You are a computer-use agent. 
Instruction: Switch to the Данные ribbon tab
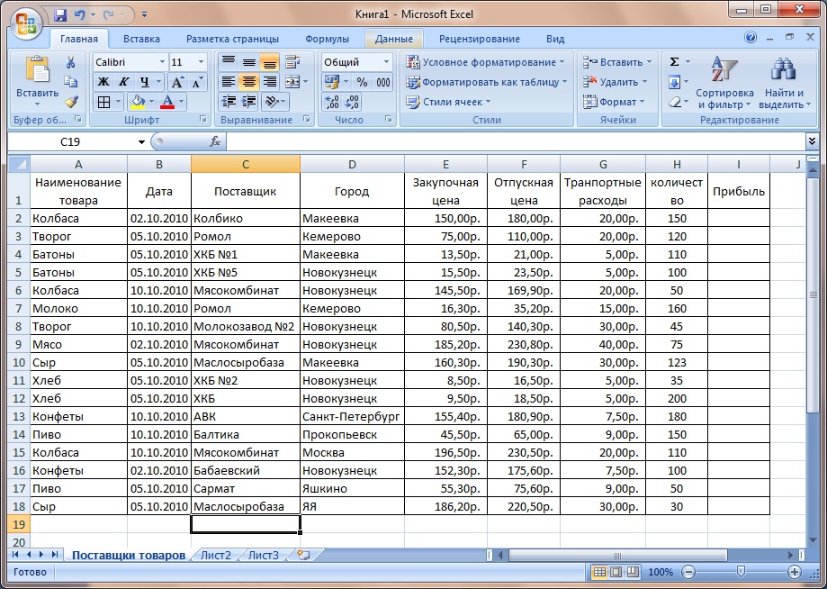click(x=394, y=39)
